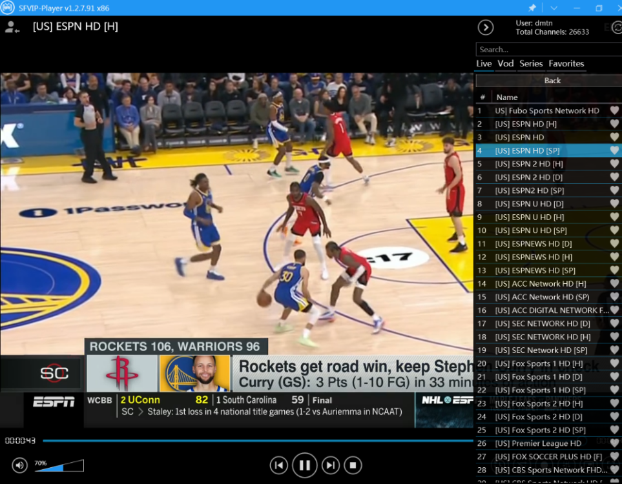The width and height of the screenshot is (622, 484).
Task: Toggle heart icon for ESPNEWS HD [SP]
Action: pos(614,270)
